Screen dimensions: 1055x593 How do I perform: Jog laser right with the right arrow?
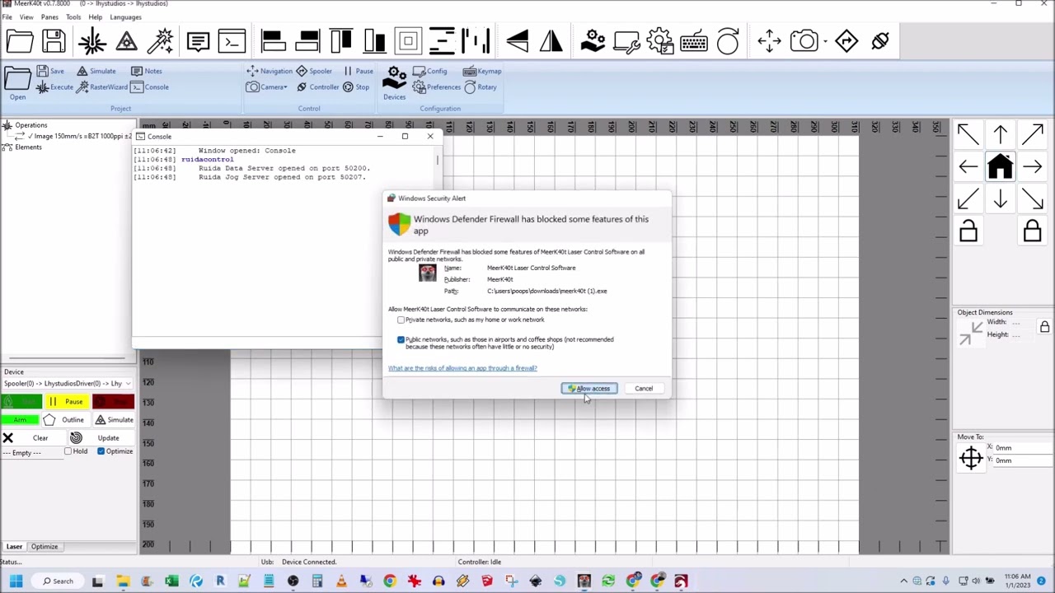pyautogui.click(x=1032, y=167)
